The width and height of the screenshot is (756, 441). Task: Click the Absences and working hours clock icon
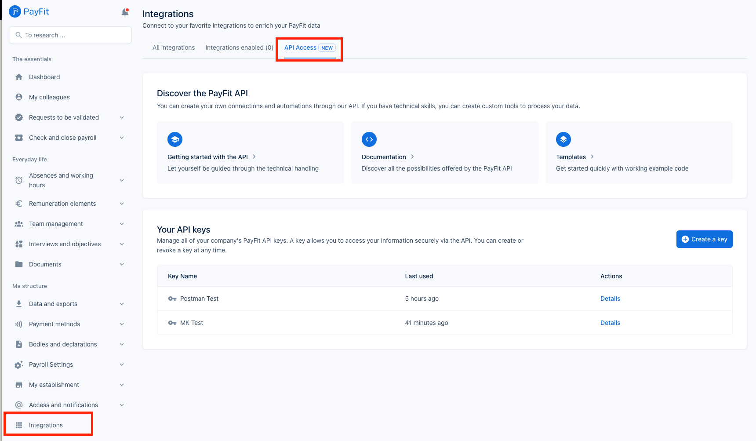click(19, 180)
